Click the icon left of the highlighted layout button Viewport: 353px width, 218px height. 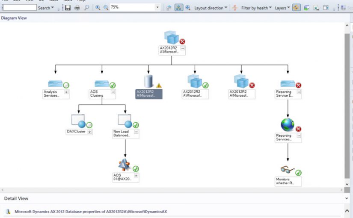pyautogui.click(x=169, y=8)
